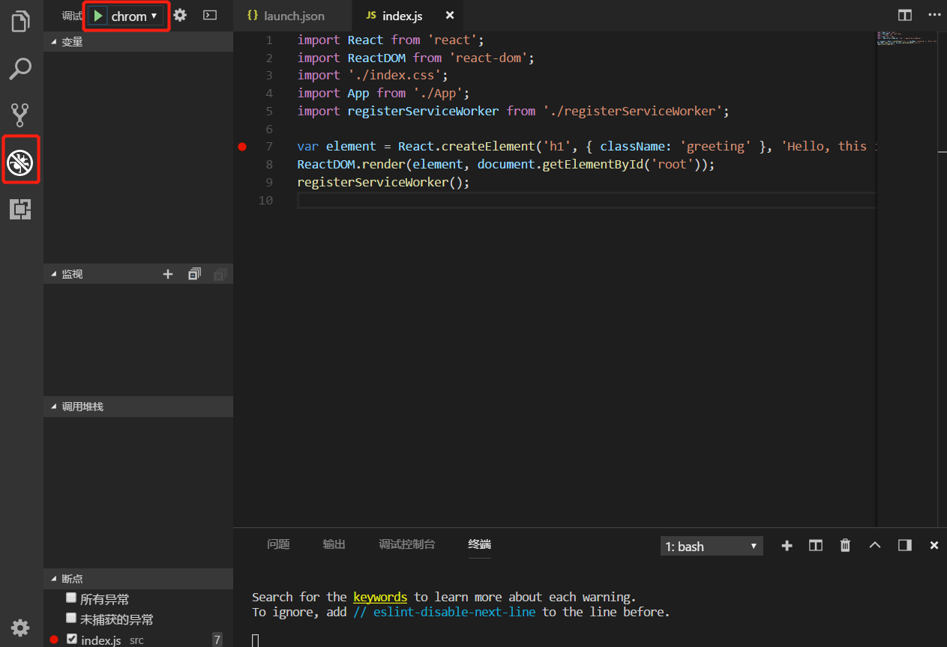Image resolution: width=947 pixels, height=647 pixels.
Task: Collapse the 变量 section
Action: click(x=72, y=43)
